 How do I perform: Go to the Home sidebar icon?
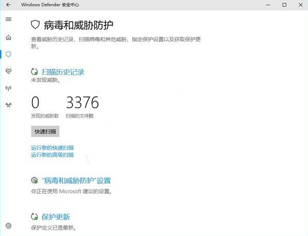point(8,37)
